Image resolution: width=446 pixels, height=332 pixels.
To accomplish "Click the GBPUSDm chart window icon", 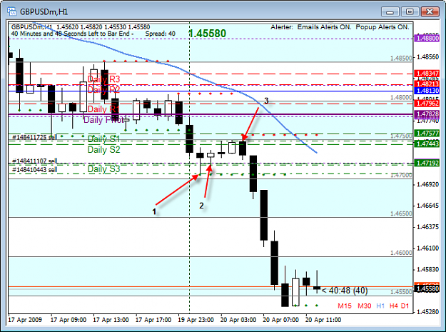I will [x=11, y=11].
